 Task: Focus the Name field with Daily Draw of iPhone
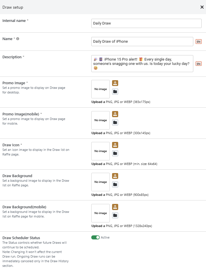point(142,42)
